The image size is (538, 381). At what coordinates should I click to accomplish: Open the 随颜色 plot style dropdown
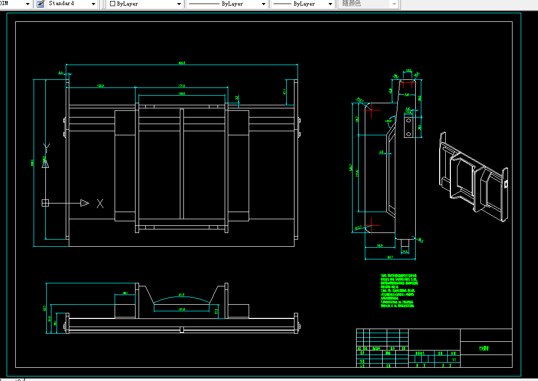tap(369, 4)
